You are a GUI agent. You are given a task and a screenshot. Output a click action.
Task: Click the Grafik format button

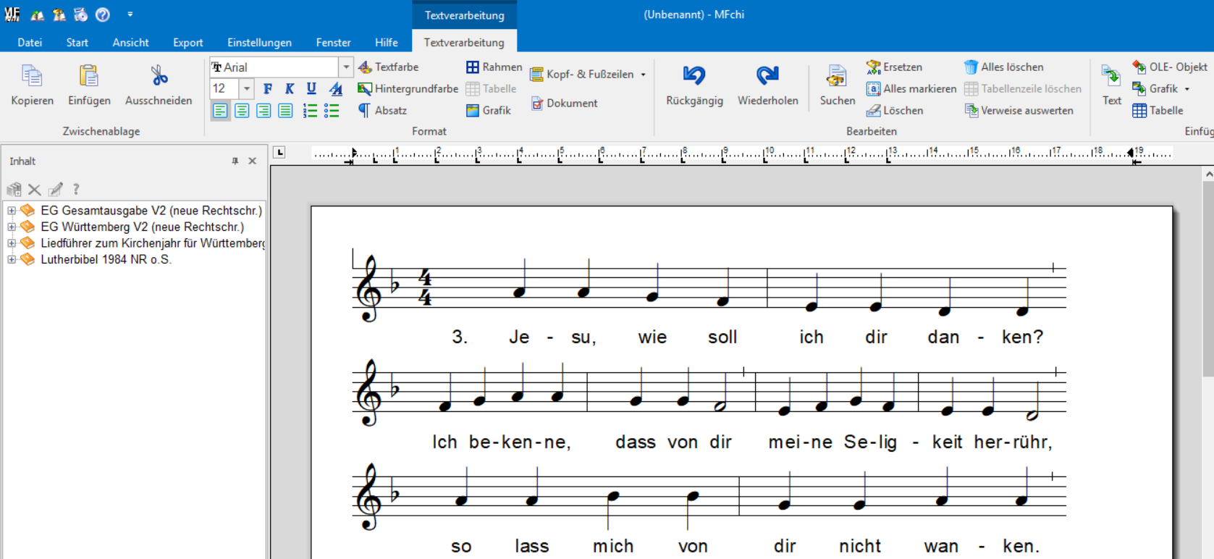click(x=489, y=110)
